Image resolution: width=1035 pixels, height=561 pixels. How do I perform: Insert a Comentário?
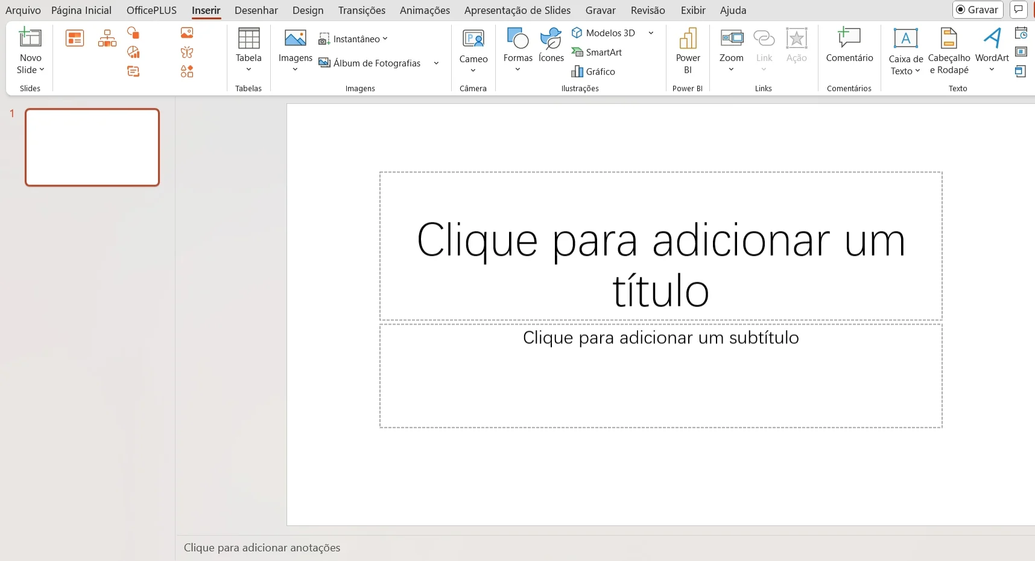[849, 45]
